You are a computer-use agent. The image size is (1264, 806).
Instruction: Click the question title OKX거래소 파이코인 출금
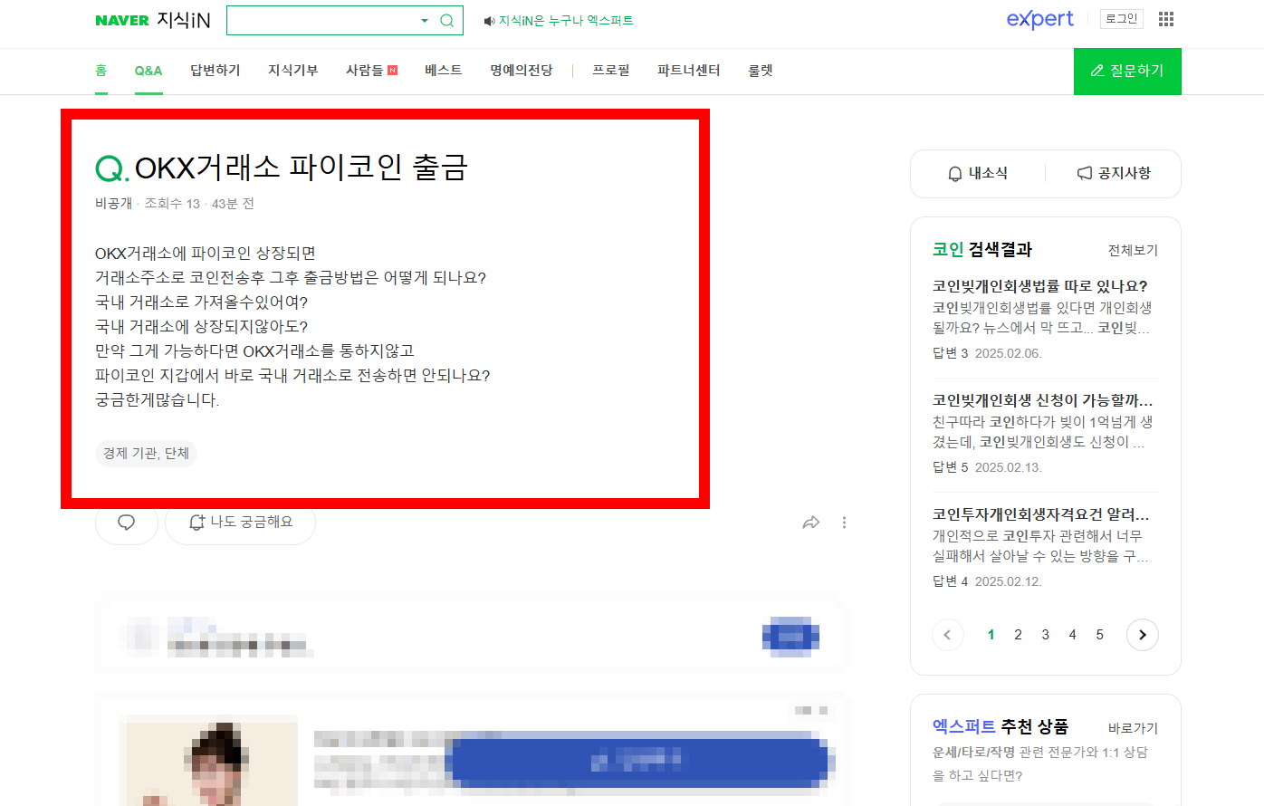tap(301, 168)
